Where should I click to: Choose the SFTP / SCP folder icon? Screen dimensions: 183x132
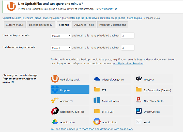[x=97, y=111]
